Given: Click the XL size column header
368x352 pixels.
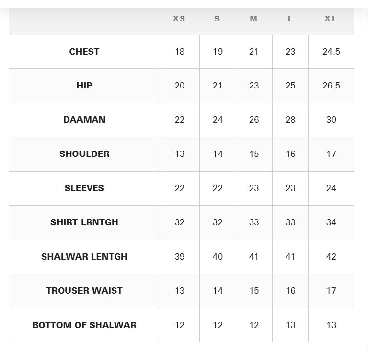Looking at the screenshot, I should 331,19.
